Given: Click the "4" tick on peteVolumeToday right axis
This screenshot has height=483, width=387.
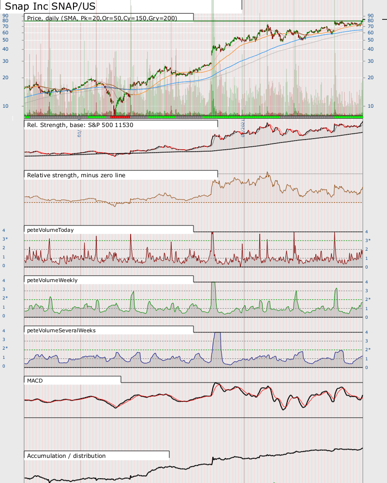Looking at the screenshot, I should (367, 232).
